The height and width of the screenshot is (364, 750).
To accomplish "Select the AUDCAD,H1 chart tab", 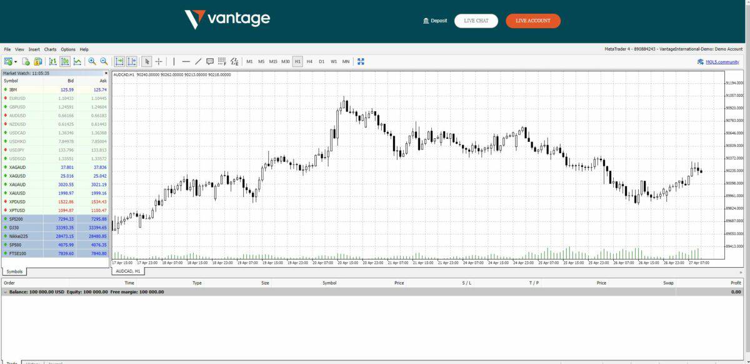I will point(128,271).
